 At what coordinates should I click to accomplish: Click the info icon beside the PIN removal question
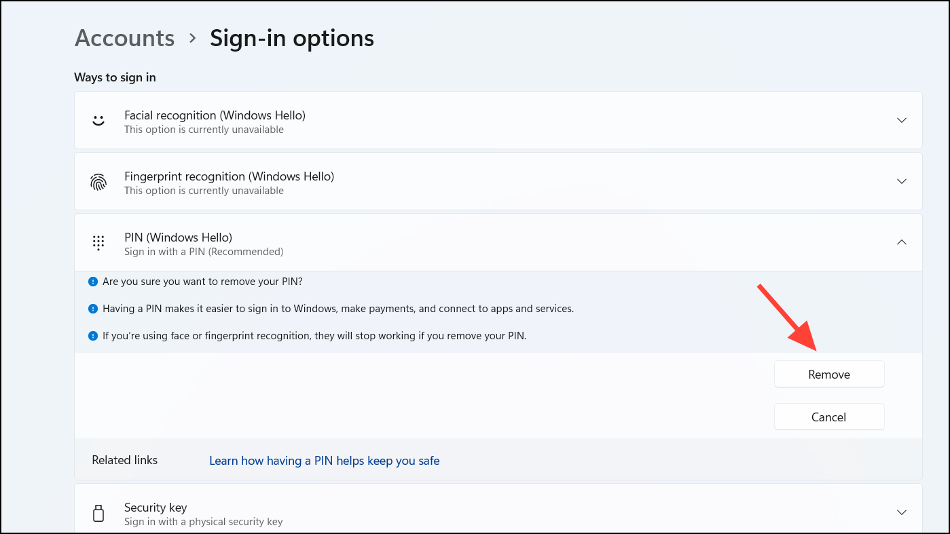click(93, 281)
